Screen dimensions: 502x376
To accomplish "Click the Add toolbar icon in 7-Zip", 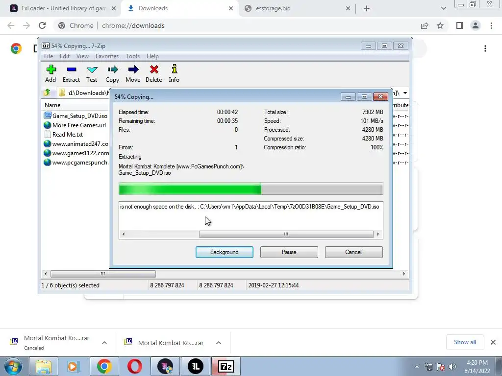I will click(50, 73).
